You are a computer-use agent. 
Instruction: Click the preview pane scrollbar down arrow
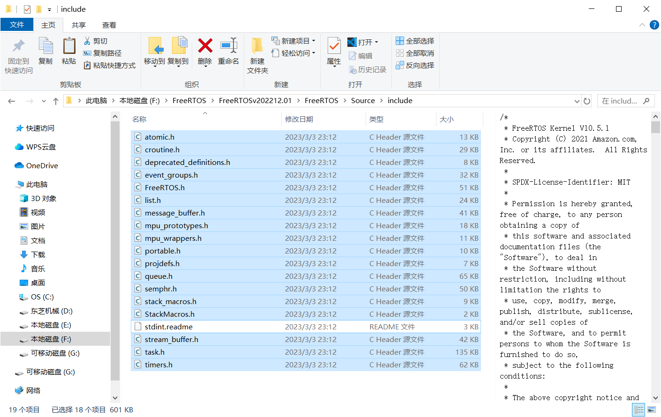pyautogui.click(x=655, y=398)
